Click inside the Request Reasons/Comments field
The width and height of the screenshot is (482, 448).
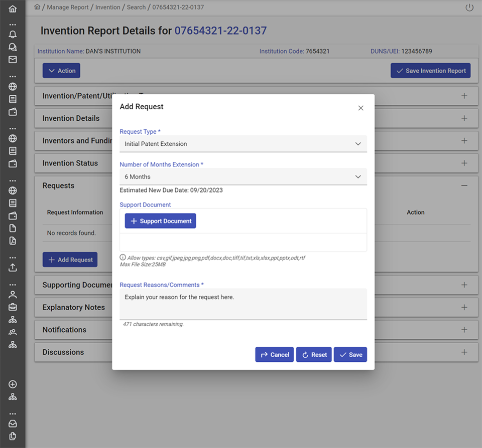[x=243, y=304]
